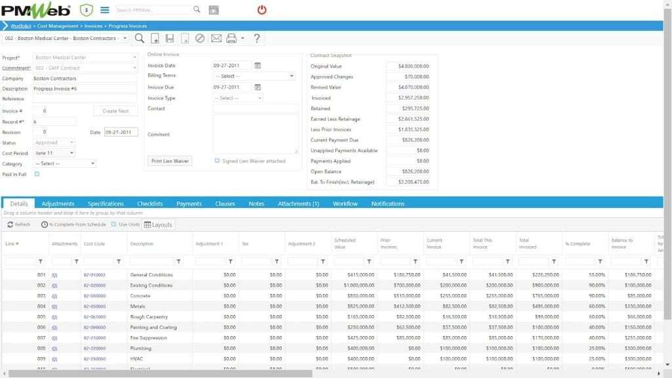
Task: Check Signed Lien Waiver attached box
Action: pos(217,161)
